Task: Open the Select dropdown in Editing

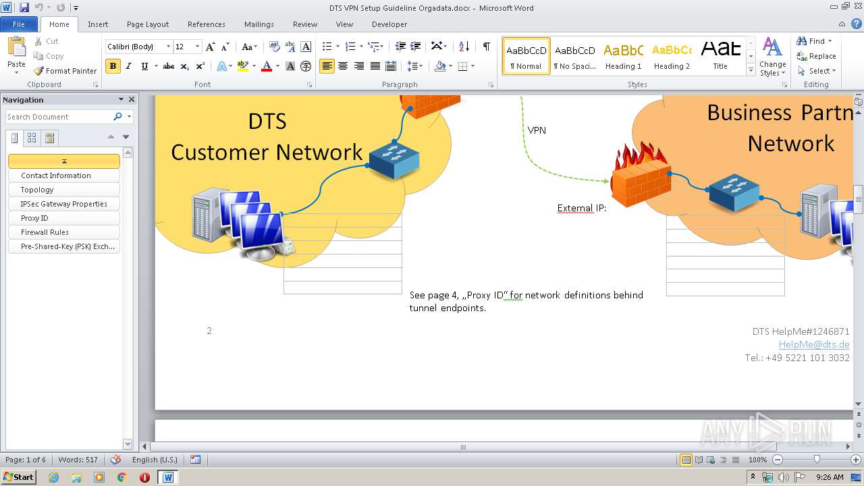Action: tap(817, 71)
